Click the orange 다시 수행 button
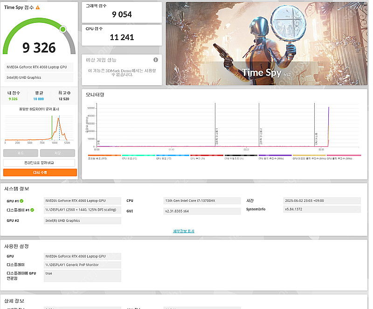 [40, 172]
